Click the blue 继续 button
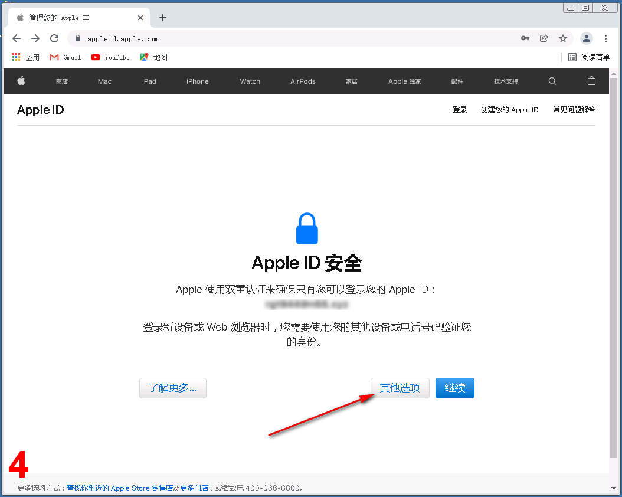 454,388
